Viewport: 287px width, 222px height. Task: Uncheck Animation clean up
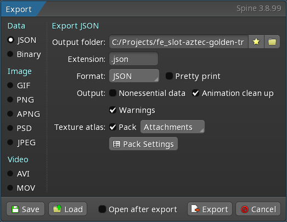click(196, 93)
